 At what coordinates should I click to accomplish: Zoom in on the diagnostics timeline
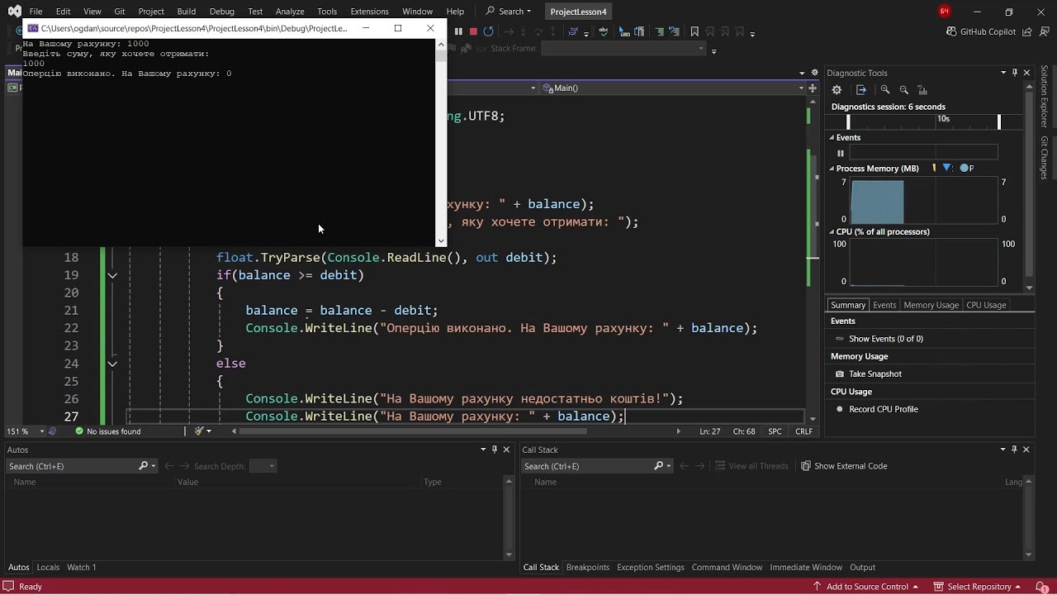(885, 89)
